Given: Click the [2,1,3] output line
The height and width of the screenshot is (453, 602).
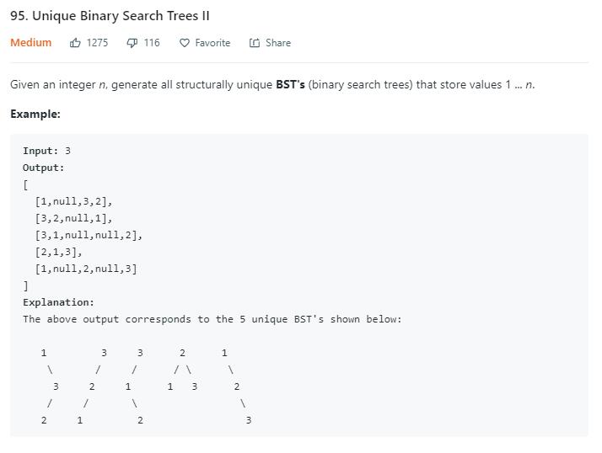Looking at the screenshot, I should pyautogui.click(x=58, y=252).
